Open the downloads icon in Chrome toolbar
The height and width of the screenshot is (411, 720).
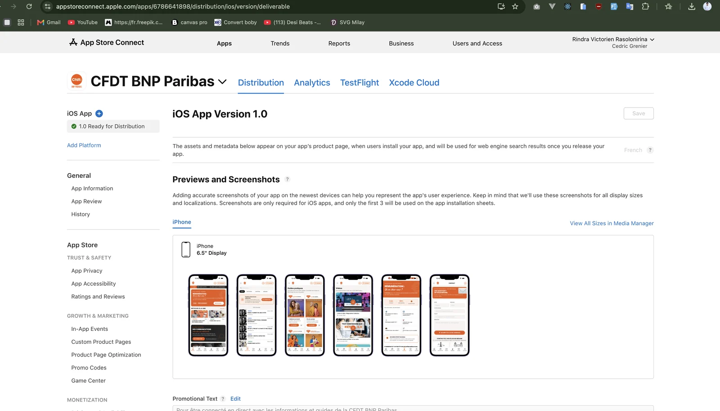tap(692, 6)
